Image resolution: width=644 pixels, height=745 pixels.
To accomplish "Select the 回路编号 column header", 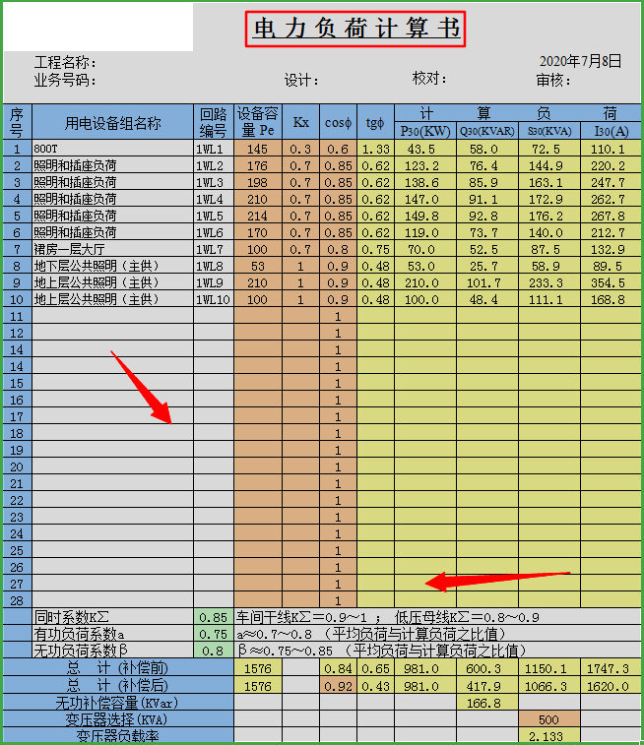I will click(214, 122).
